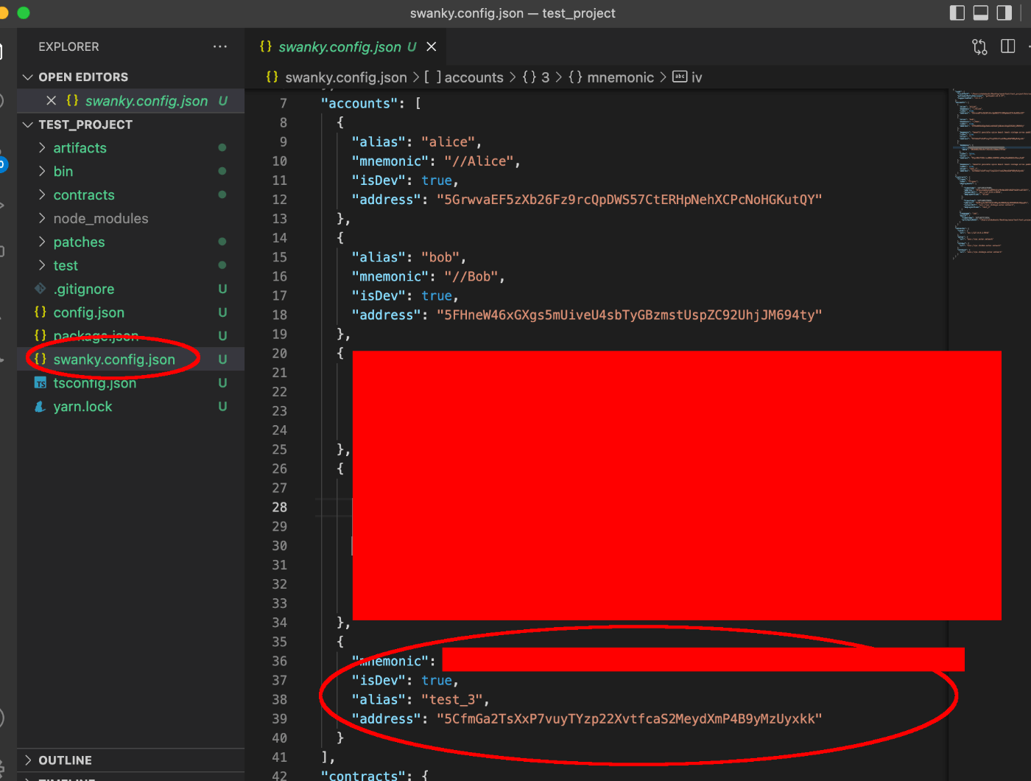The image size is (1031, 781).
Task: Click the "bob" alias value
Action: (x=440, y=257)
